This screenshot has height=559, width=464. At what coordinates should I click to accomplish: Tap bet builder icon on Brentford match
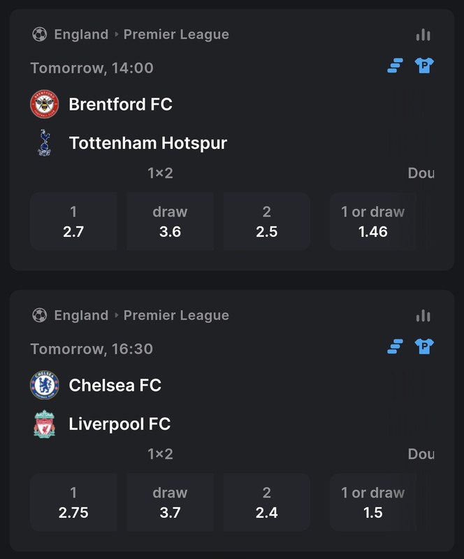[395, 66]
